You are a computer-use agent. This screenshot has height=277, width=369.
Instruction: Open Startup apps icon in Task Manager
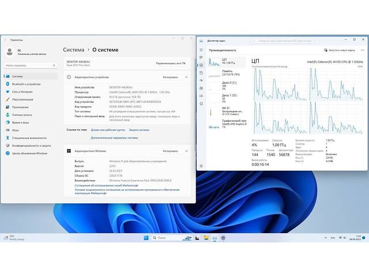tap(201, 81)
